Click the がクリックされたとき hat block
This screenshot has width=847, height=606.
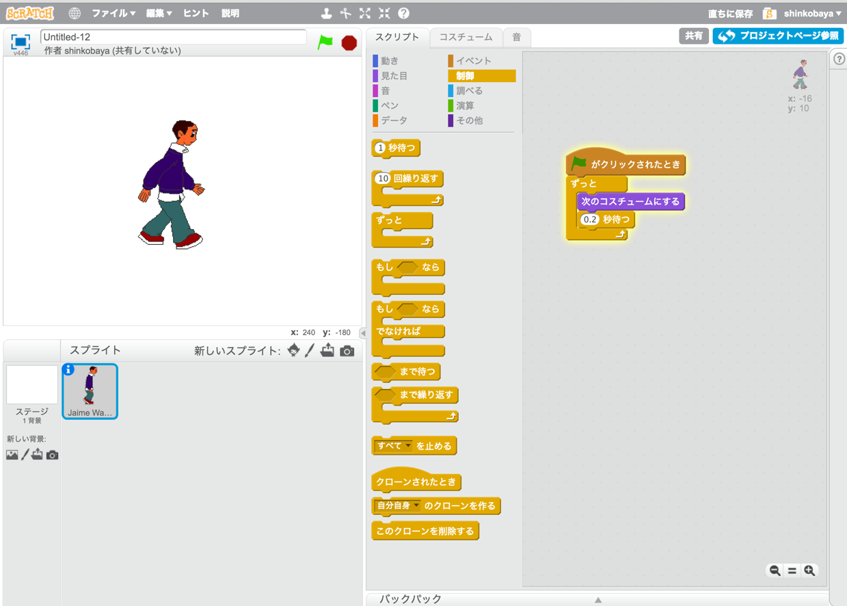(x=625, y=163)
